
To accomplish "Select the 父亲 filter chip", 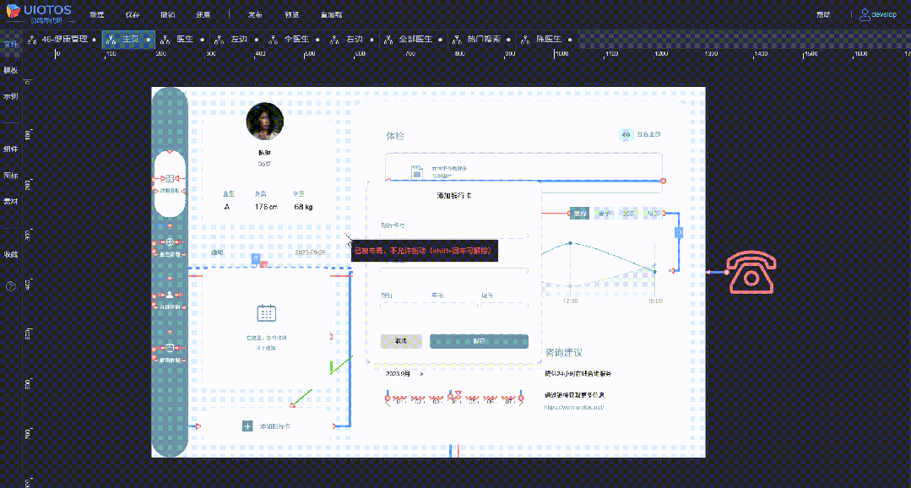I will 629,214.
